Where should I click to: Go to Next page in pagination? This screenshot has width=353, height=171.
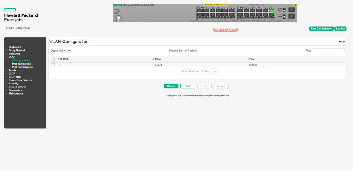[x=207, y=71]
